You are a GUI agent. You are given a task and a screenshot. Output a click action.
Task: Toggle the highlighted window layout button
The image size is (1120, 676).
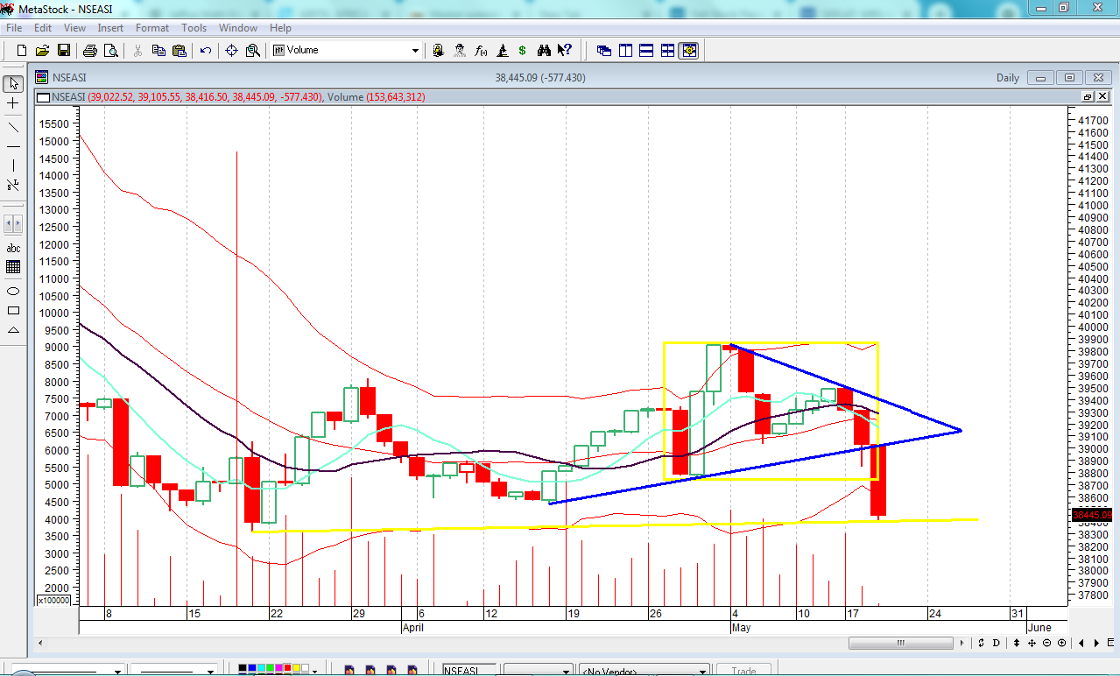pos(688,51)
